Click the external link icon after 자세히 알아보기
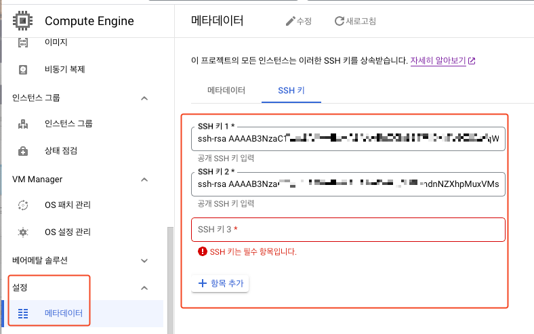 472,61
